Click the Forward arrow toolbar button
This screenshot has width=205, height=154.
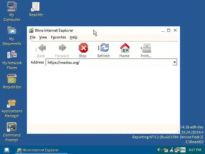62,50
